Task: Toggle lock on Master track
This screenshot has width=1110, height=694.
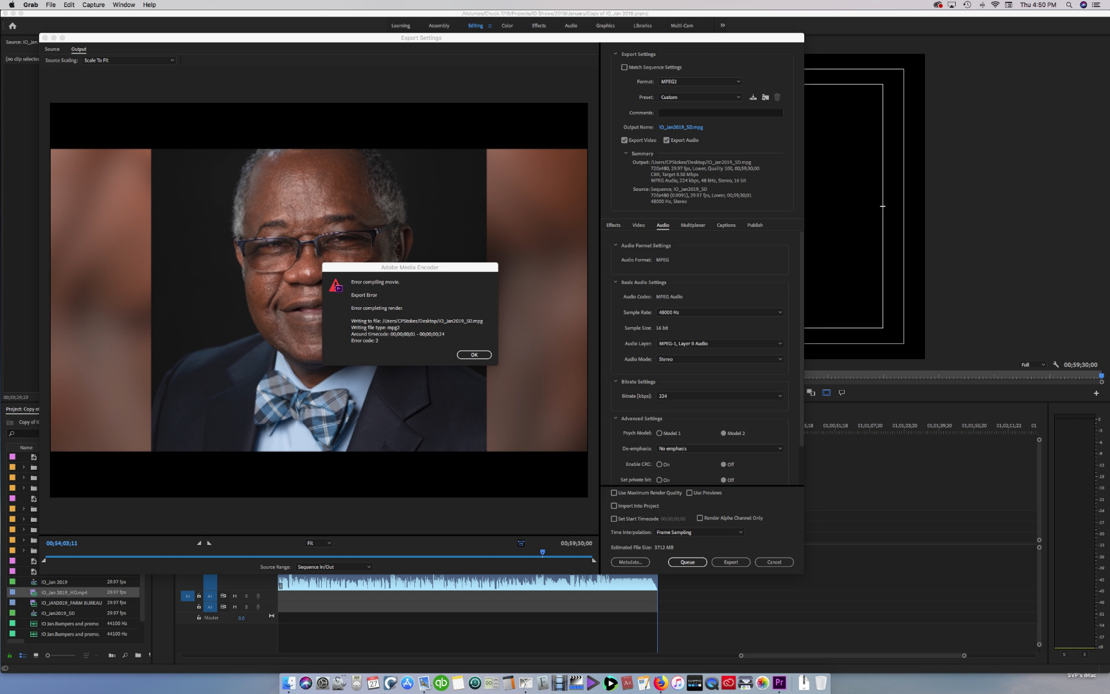Action: [198, 618]
